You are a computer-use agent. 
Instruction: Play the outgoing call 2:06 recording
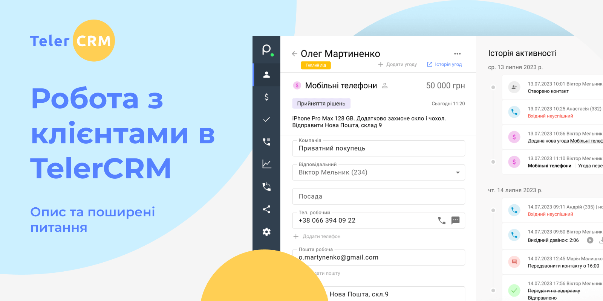tap(590, 240)
